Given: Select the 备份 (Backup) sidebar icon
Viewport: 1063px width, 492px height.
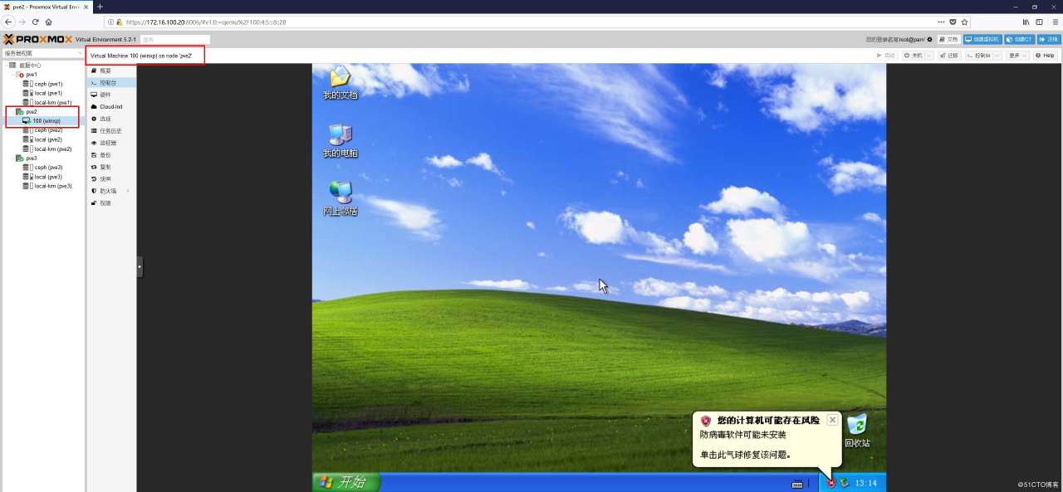Looking at the screenshot, I should pos(105,154).
